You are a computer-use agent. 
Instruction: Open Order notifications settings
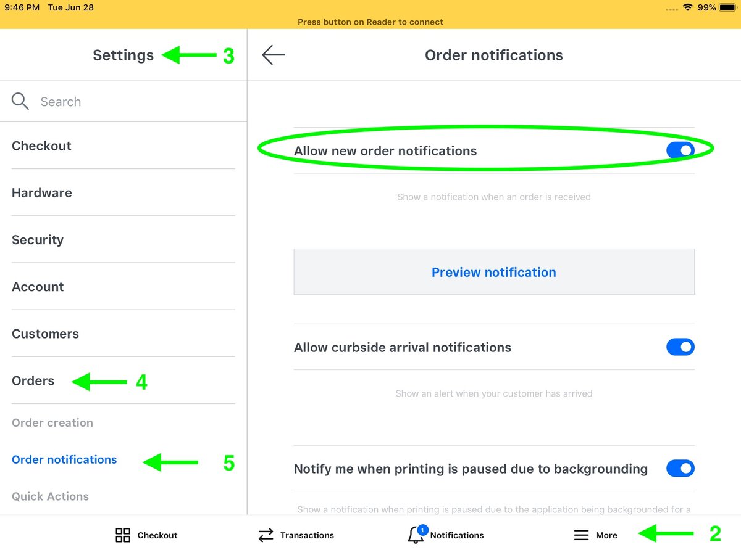64,459
